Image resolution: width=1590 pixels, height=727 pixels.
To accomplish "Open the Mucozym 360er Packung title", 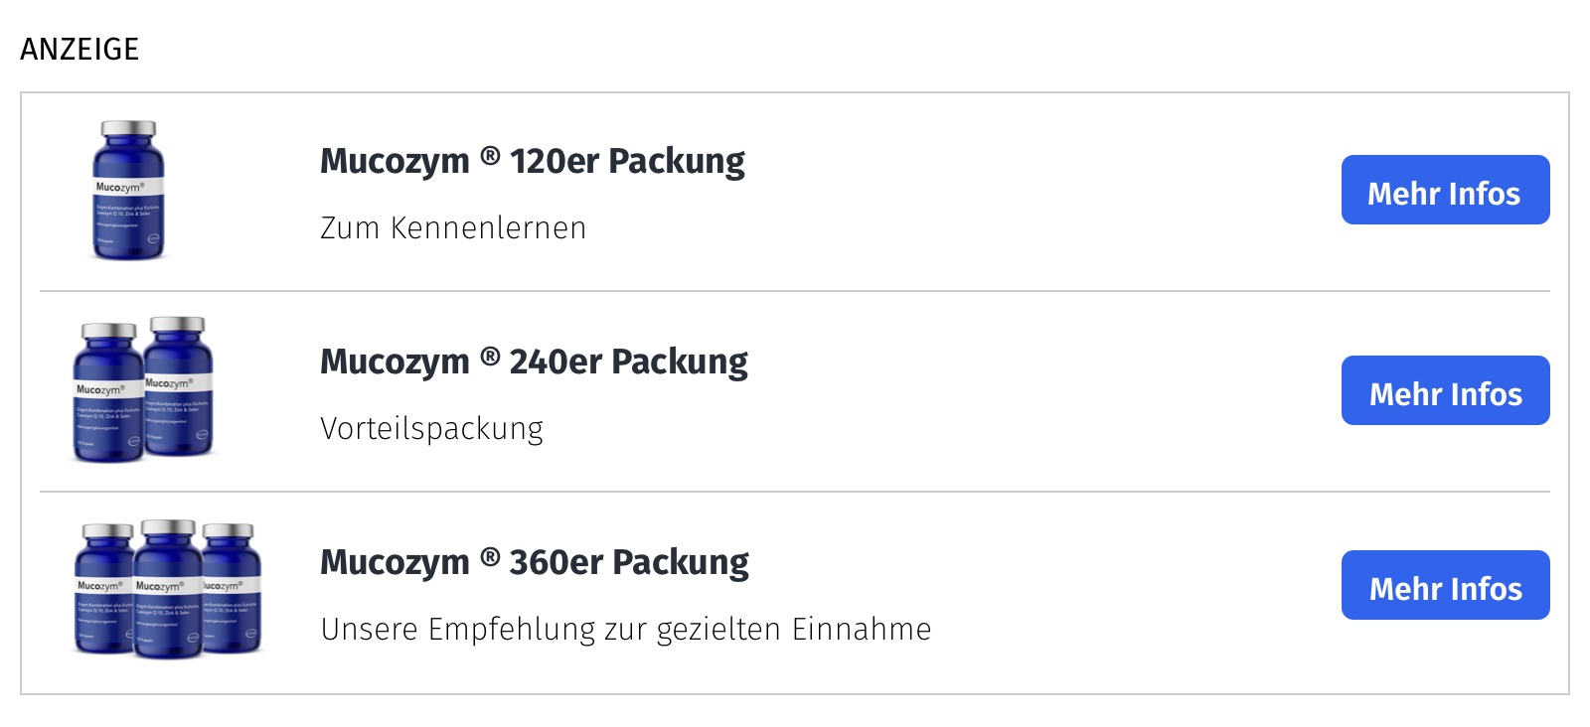I will coord(535,562).
